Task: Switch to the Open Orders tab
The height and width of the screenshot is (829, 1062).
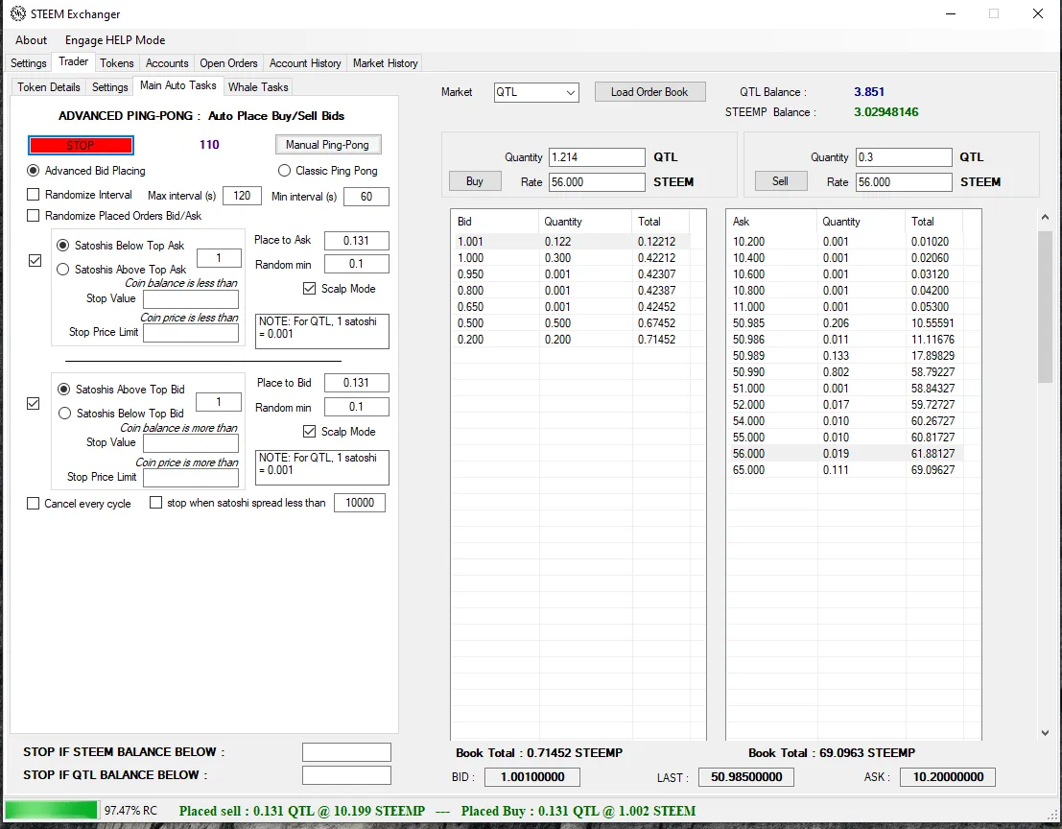Action: (228, 63)
